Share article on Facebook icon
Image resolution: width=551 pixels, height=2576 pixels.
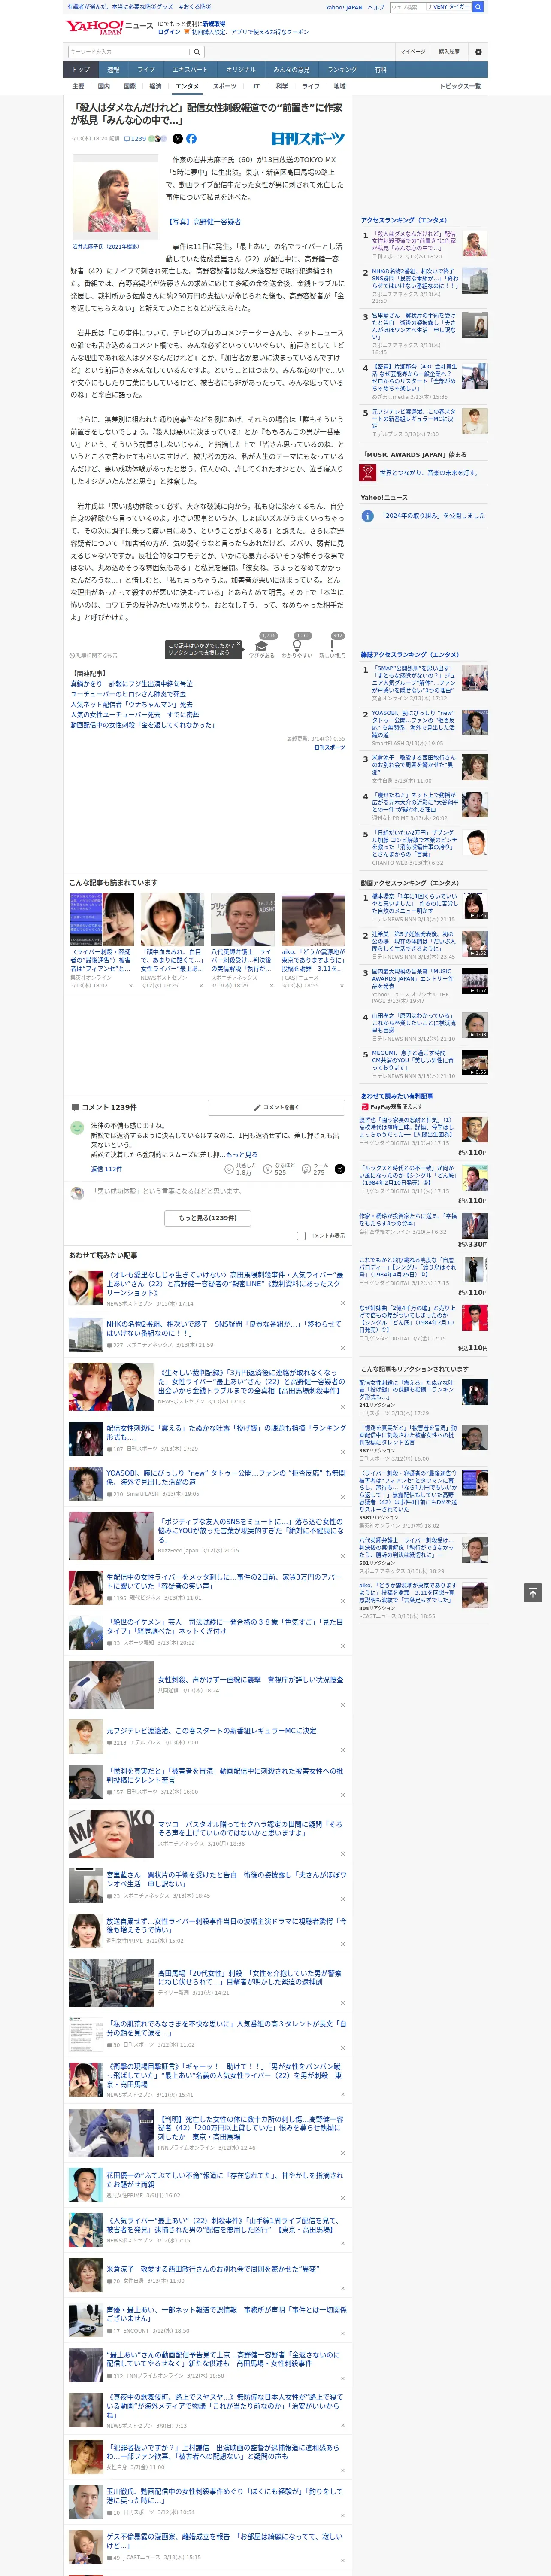(x=191, y=139)
